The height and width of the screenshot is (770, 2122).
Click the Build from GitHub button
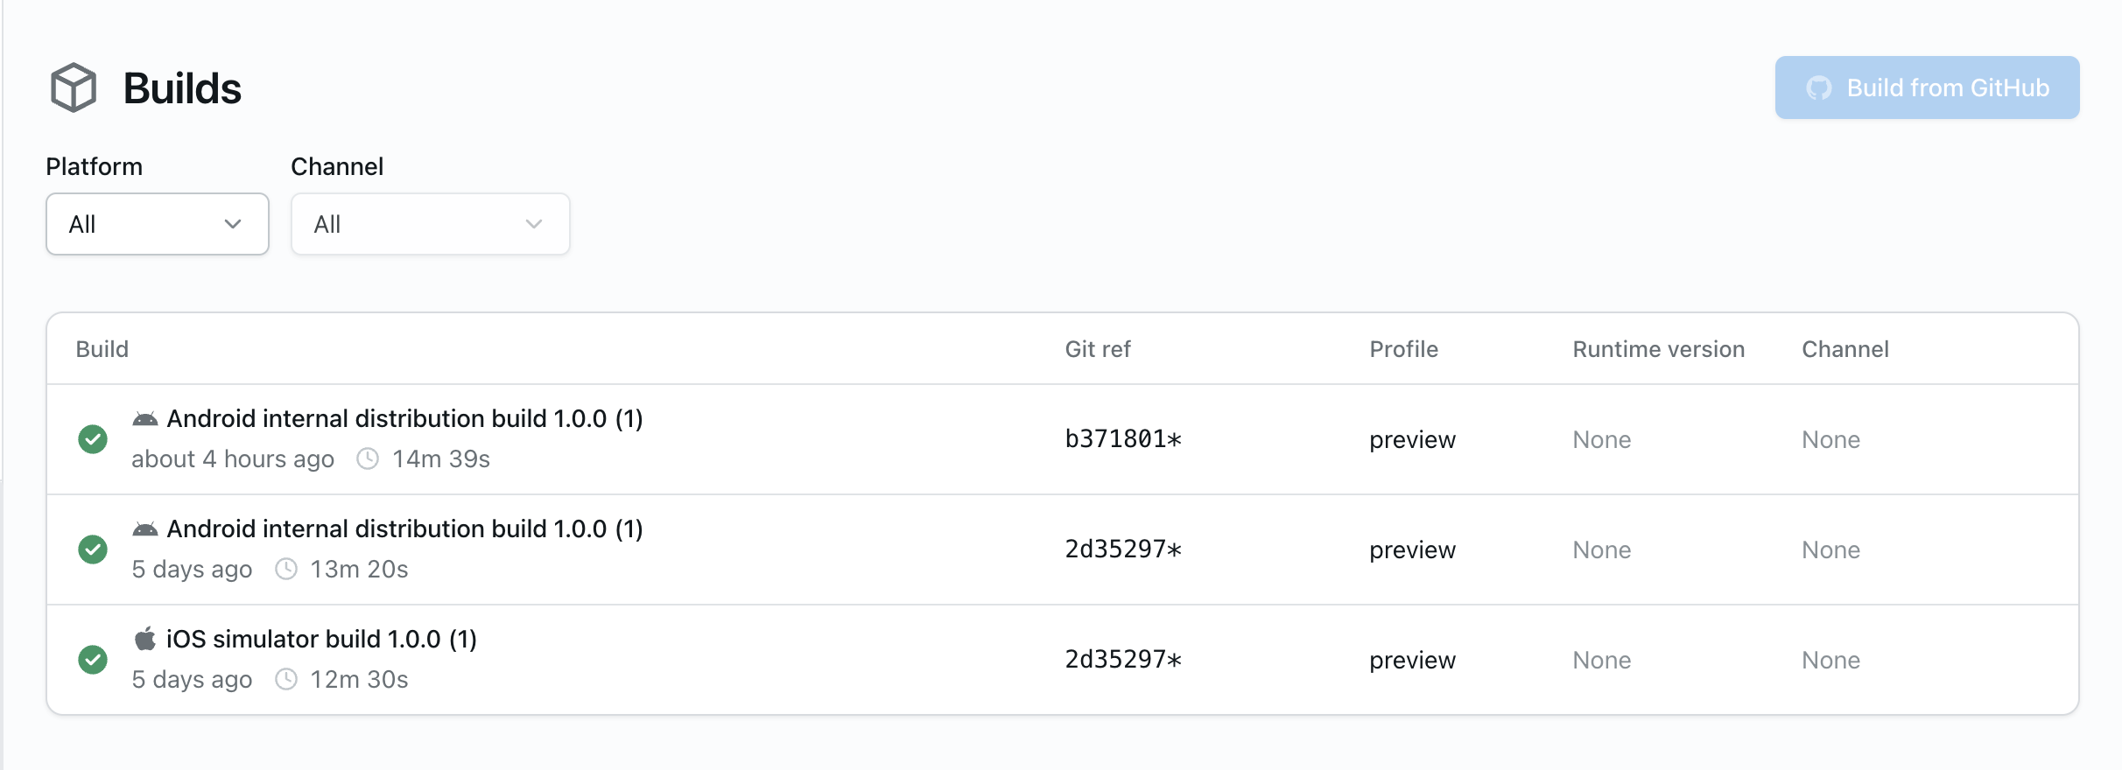pyautogui.click(x=1928, y=87)
